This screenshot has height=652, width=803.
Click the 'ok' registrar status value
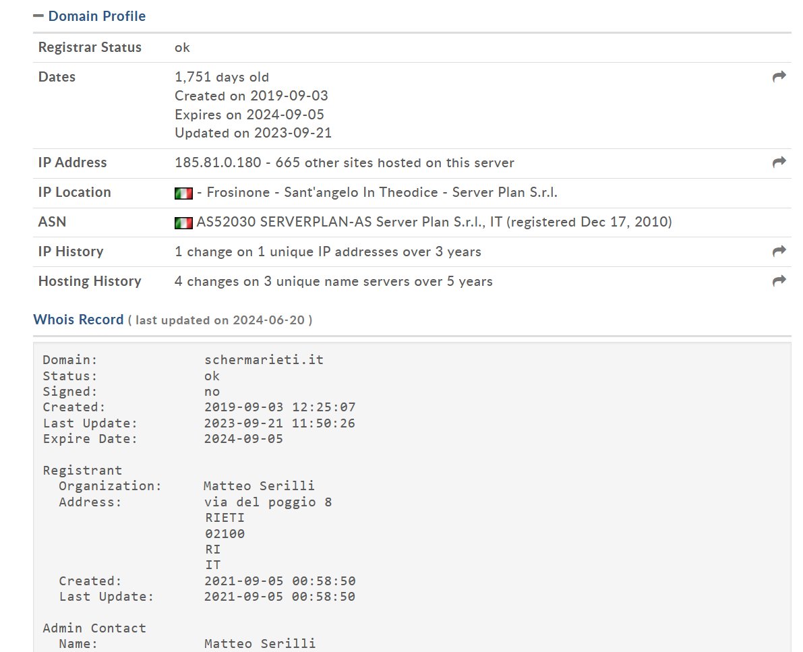182,48
